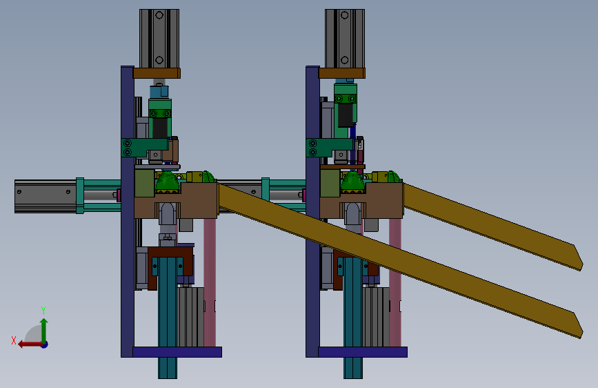Select the long lower yellow chute crossing both assemblies
The image size is (598, 388).
point(401,260)
